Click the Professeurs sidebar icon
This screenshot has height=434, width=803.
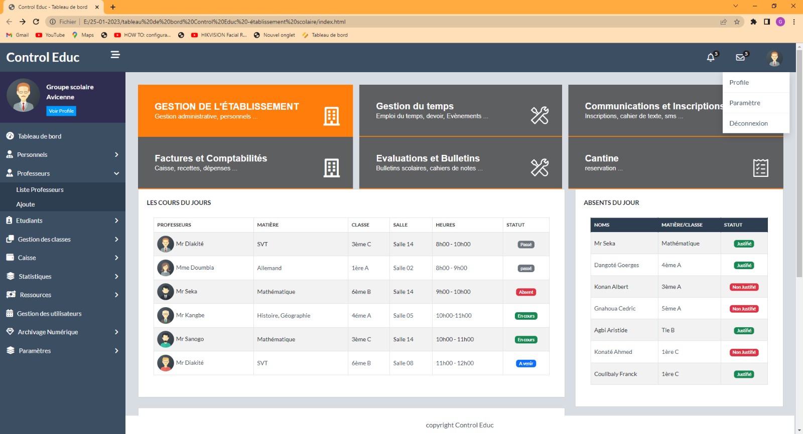click(x=10, y=173)
